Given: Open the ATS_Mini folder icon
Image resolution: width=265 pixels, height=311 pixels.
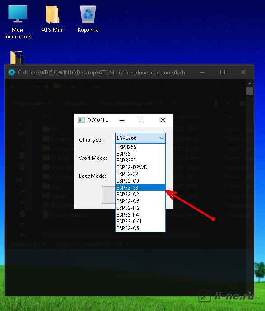Looking at the screenshot, I should [52, 19].
